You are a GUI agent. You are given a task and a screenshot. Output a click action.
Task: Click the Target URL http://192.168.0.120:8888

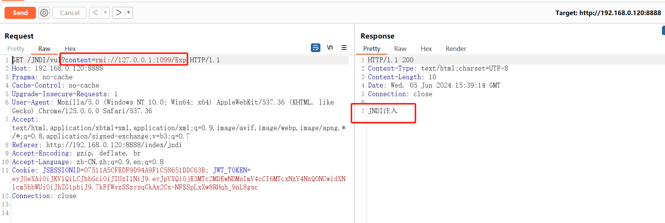[620, 13]
